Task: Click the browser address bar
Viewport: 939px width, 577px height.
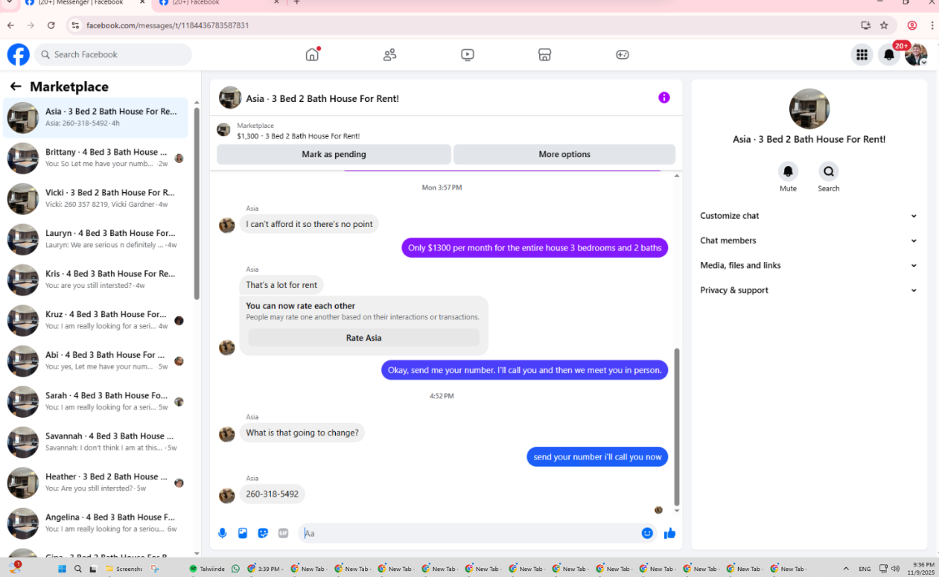Action: pos(462,25)
